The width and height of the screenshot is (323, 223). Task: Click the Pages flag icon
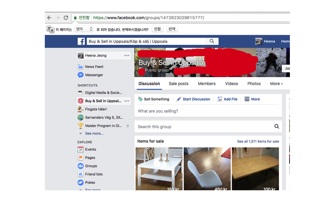tap(80, 158)
